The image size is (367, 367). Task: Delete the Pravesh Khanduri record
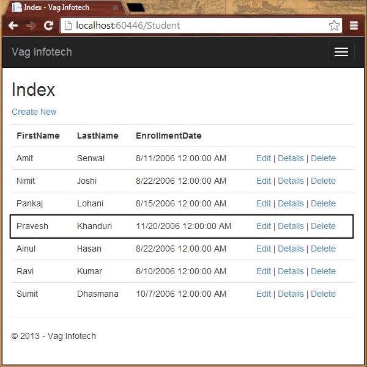pos(323,226)
